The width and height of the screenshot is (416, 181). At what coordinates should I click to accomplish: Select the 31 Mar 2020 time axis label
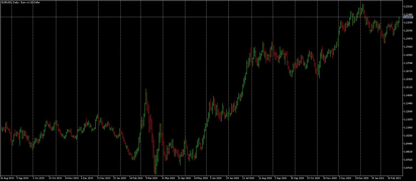(168, 178)
